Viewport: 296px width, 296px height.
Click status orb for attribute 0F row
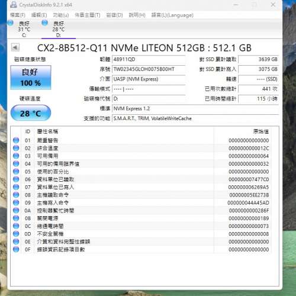click(16, 249)
